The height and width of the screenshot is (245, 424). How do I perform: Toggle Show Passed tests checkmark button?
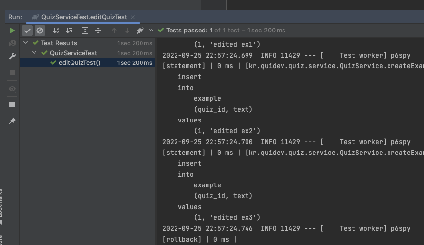27,31
